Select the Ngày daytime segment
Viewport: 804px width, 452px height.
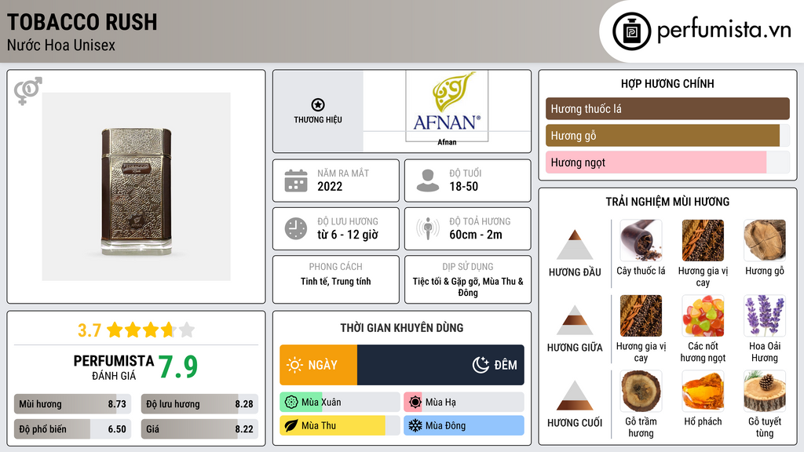(318, 365)
